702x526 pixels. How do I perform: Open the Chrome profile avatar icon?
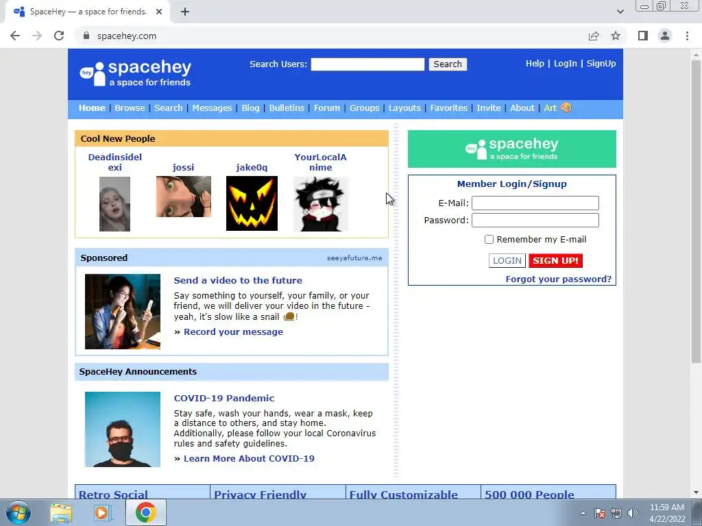(665, 36)
